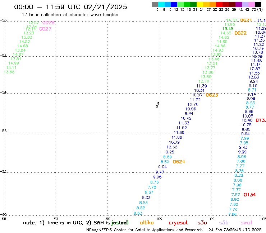Click the black swatch at the legend's end

tap(258, 5)
